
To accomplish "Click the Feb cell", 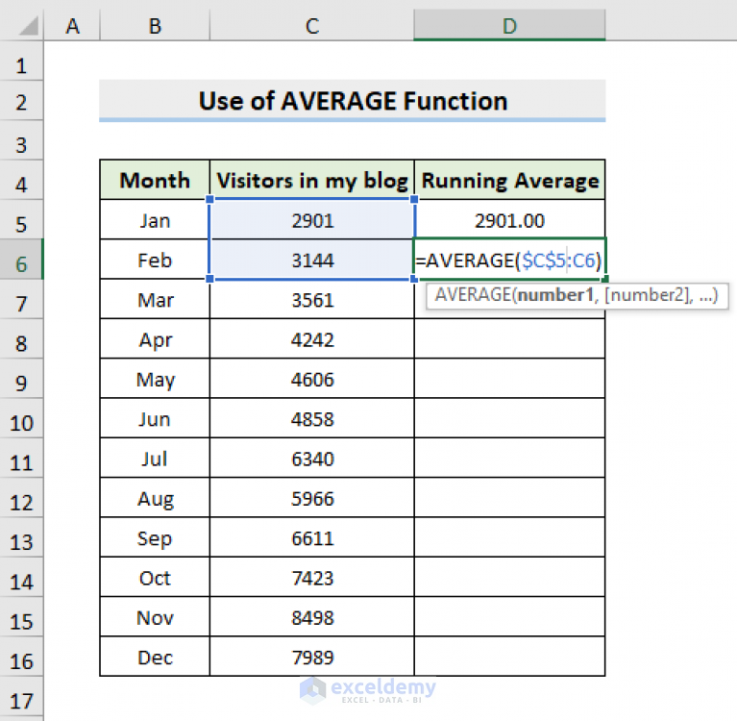I will coord(155,260).
